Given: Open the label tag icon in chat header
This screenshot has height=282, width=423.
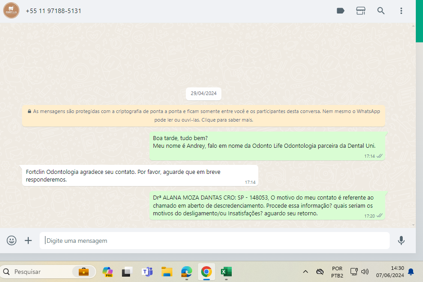Looking at the screenshot, I should [x=341, y=11].
